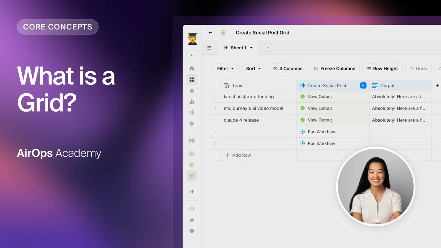Viewport: 441px width, 248px height.
Task: Add a new column with the plus header
Action: click(x=438, y=85)
